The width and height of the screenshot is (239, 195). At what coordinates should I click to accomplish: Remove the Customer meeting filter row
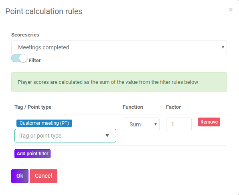pyautogui.click(x=209, y=122)
